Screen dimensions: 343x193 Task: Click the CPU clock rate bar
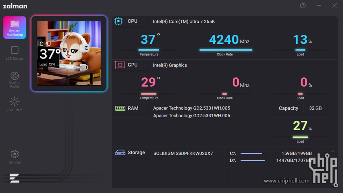coord(226,50)
